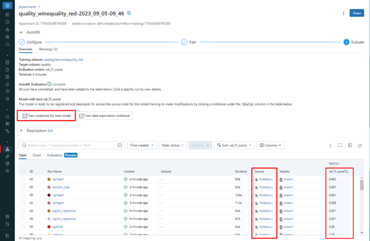This screenshot has width=370, height=241.
Task: Open the State: Active filter dropdown
Action: coord(172,145)
